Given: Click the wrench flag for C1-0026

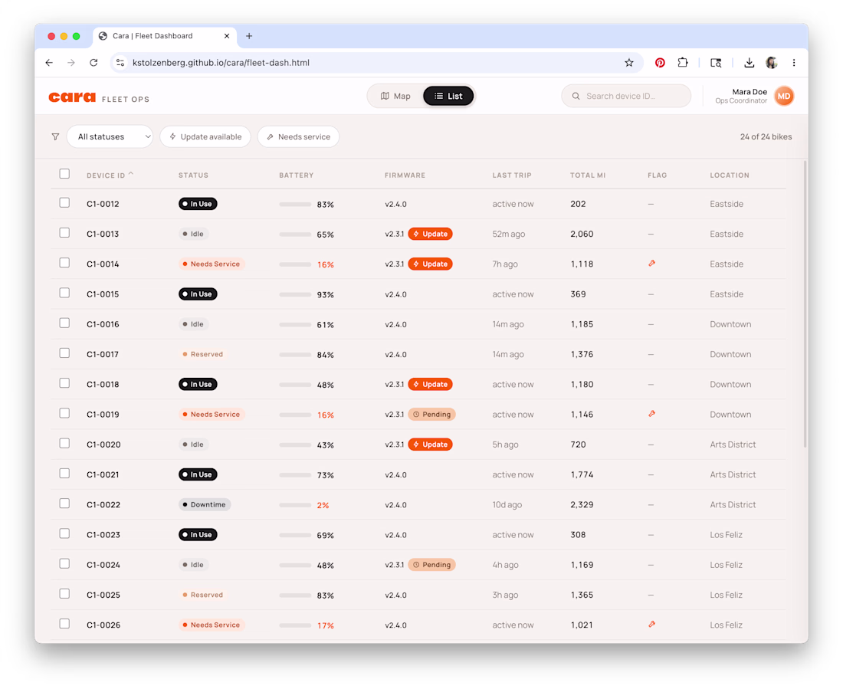Looking at the screenshot, I should (x=651, y=625).
